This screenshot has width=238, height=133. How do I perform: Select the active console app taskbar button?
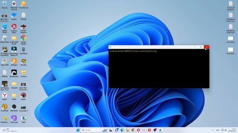tap(160, 130)
